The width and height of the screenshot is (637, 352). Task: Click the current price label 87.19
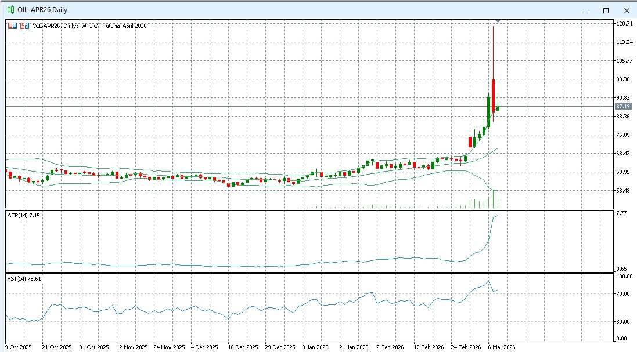(x=623, y=107)
